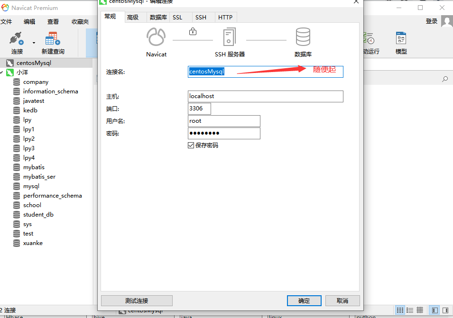This screenshot has width=453, height=318.
Task: Click the 自动运行 automation icon
Action: pyautogui.click(x=369, y=38)
